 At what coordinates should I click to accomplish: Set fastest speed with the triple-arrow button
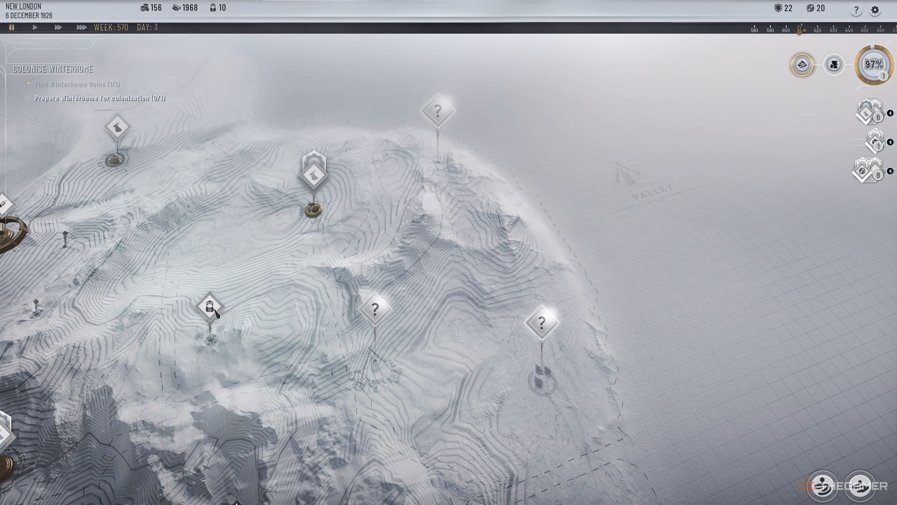[81, 28]
